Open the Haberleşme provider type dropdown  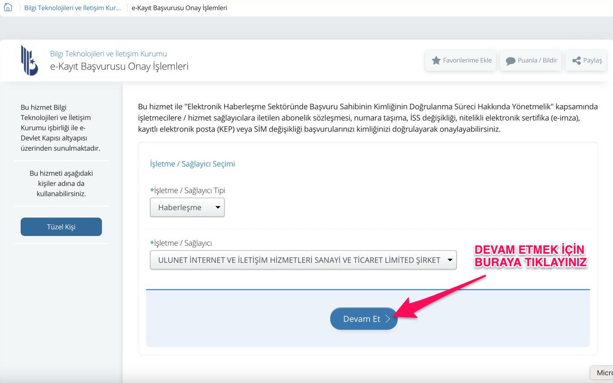(187, 207)
